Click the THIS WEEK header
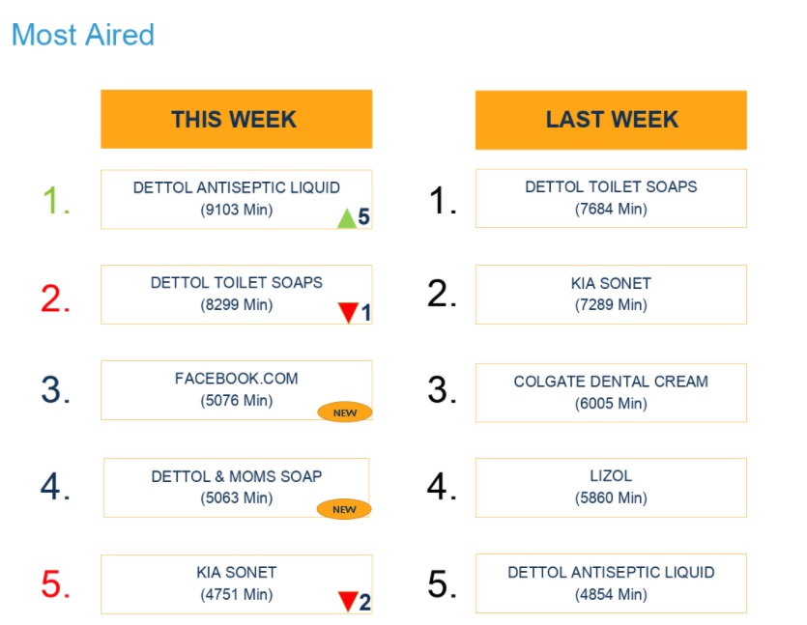 tap(236, 120)
